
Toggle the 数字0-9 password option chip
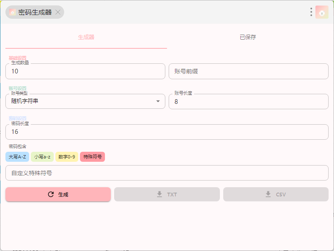click(x=67, y=157)
